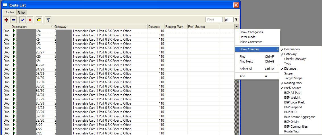
Task: Select Detail Mode from context menu
Action: tap(247, 37)
